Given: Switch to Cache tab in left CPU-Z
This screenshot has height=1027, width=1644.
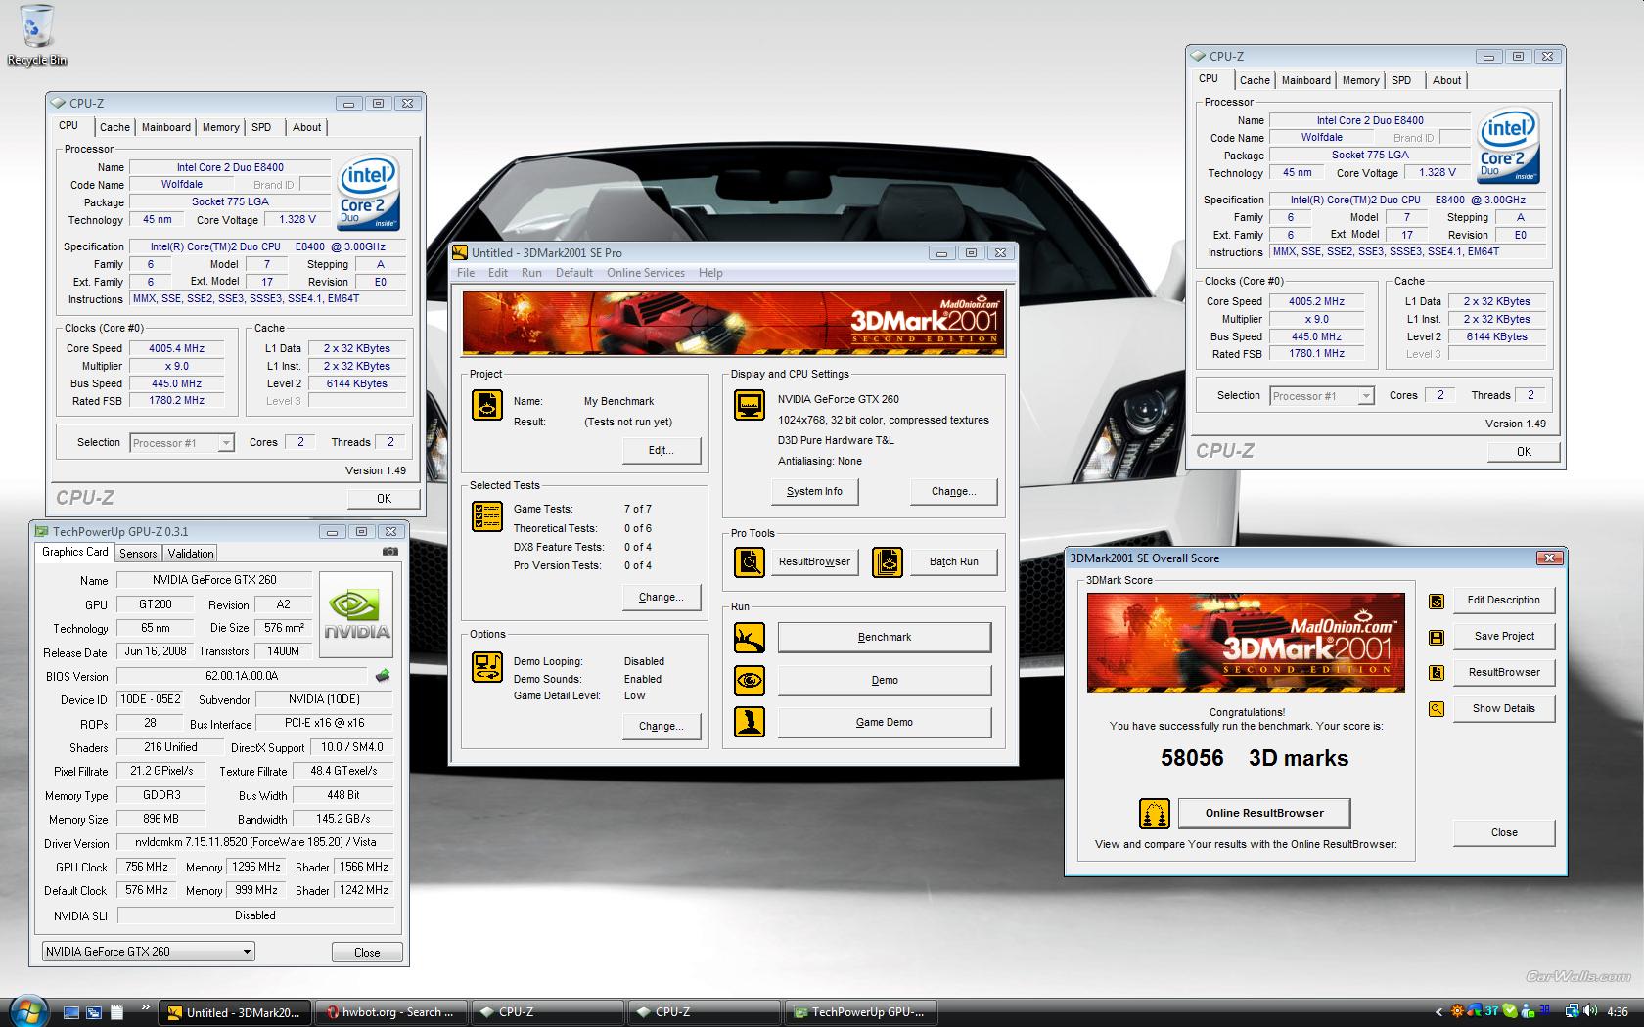Looking at the screenshot, I should click(x=114, y=127).
